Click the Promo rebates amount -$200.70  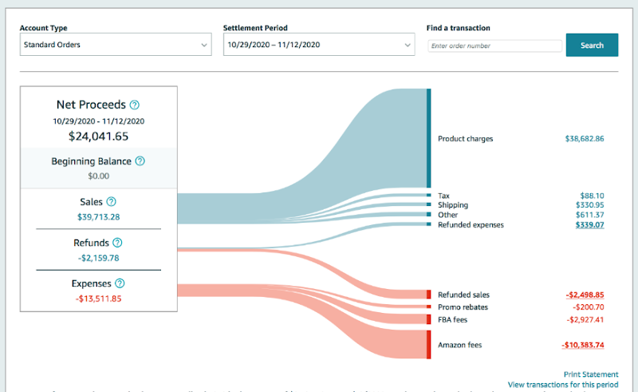589,307
